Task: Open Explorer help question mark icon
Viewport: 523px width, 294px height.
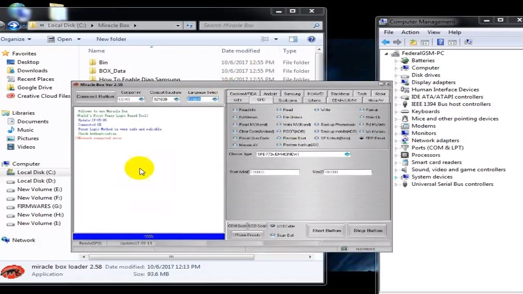Action: pos(311,39)
